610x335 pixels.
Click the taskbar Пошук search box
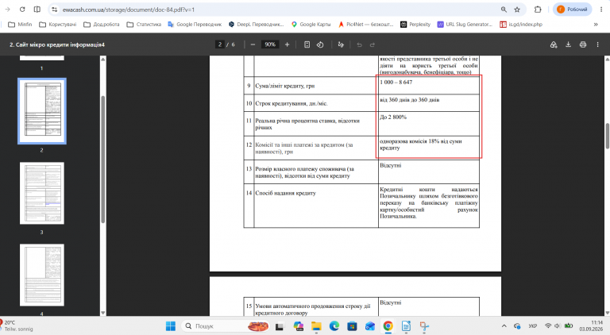[x=226, y=326]
